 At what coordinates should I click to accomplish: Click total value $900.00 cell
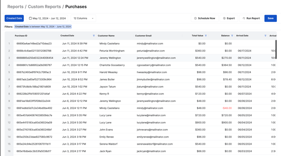coord(200,122)
